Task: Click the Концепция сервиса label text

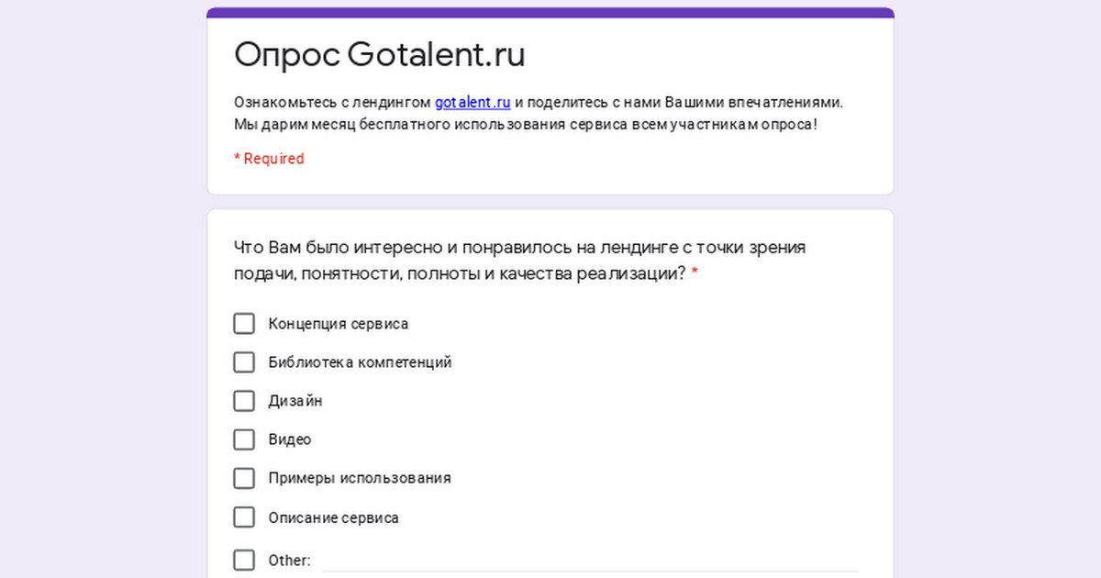Action: [339, 324]
